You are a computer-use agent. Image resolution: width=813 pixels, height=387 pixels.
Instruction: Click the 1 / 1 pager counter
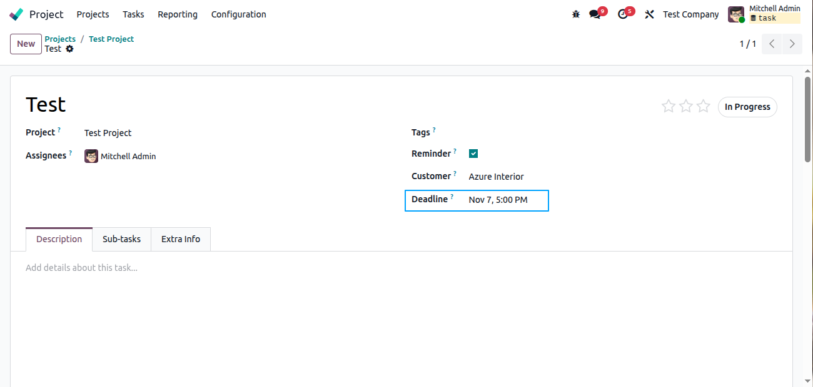tap(748, 44)
